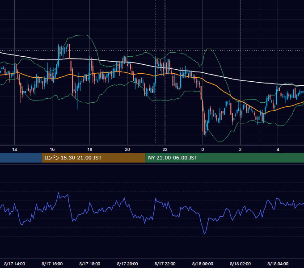Click the 8/18 00:00 date label
Viewport: 304px width, 268px height.
point(203,264)
